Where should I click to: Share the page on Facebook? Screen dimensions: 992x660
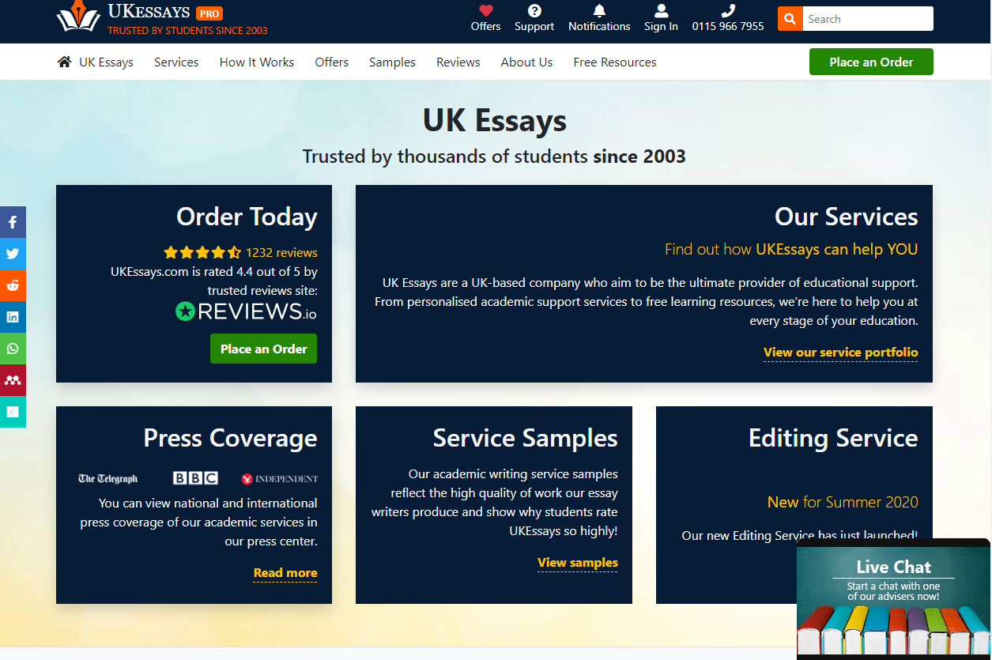pos(13,222)
